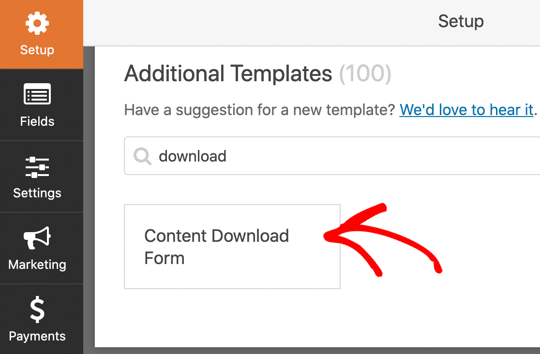Image resolution: width=540 pixels, height=354 pixels.
Task: Open the Marketing tab label
Action: [37, 265]
